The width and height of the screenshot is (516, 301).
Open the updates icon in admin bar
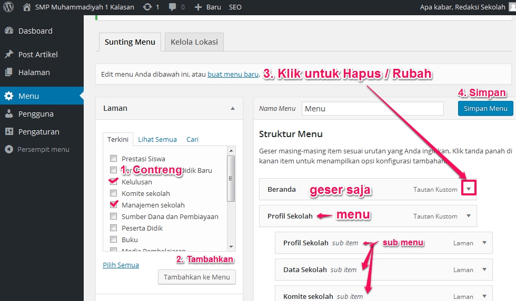click(x=148, y=7)
